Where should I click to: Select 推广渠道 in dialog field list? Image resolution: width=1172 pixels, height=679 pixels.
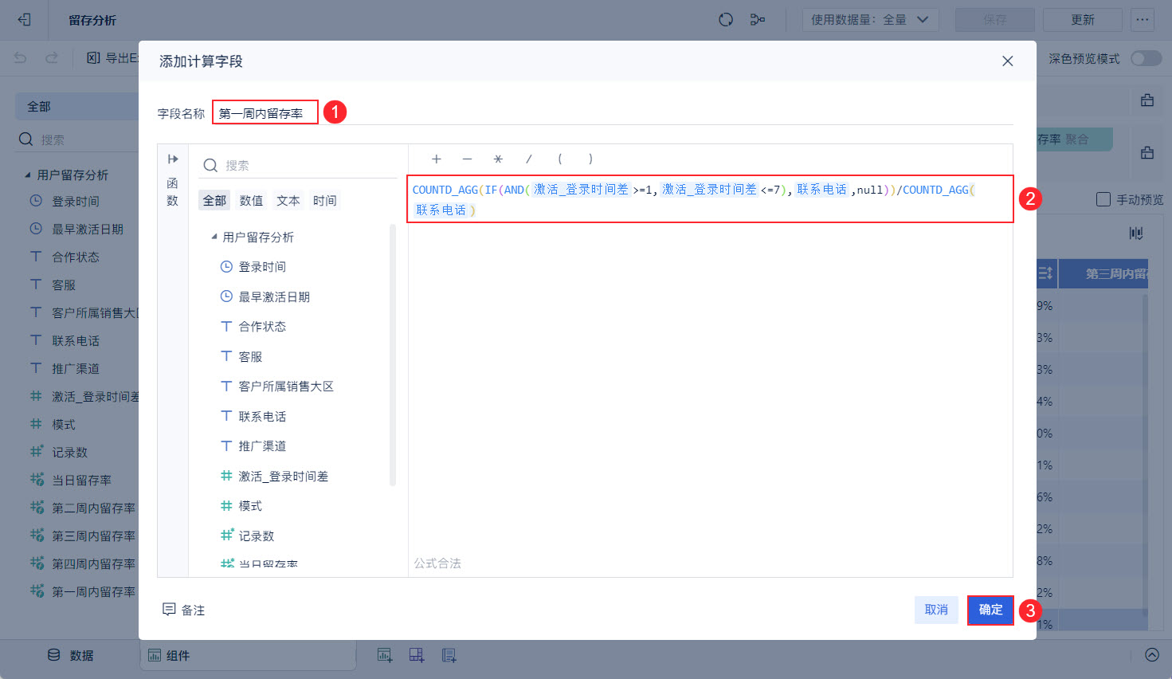(262, 446)
